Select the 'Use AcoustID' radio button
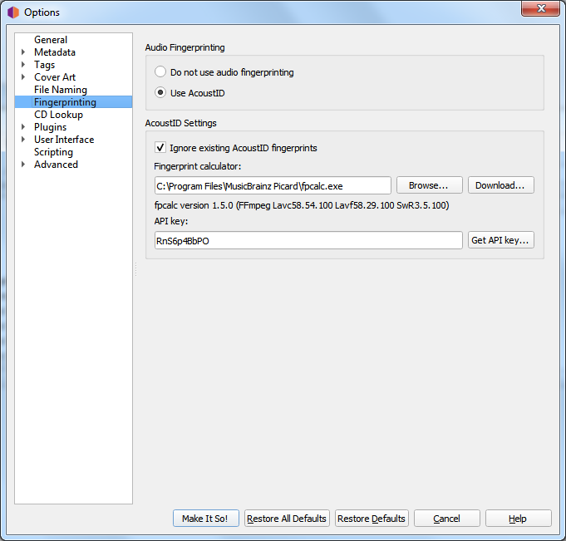The image size is (566, 541). pyautogui.click(x=160, y=93)
